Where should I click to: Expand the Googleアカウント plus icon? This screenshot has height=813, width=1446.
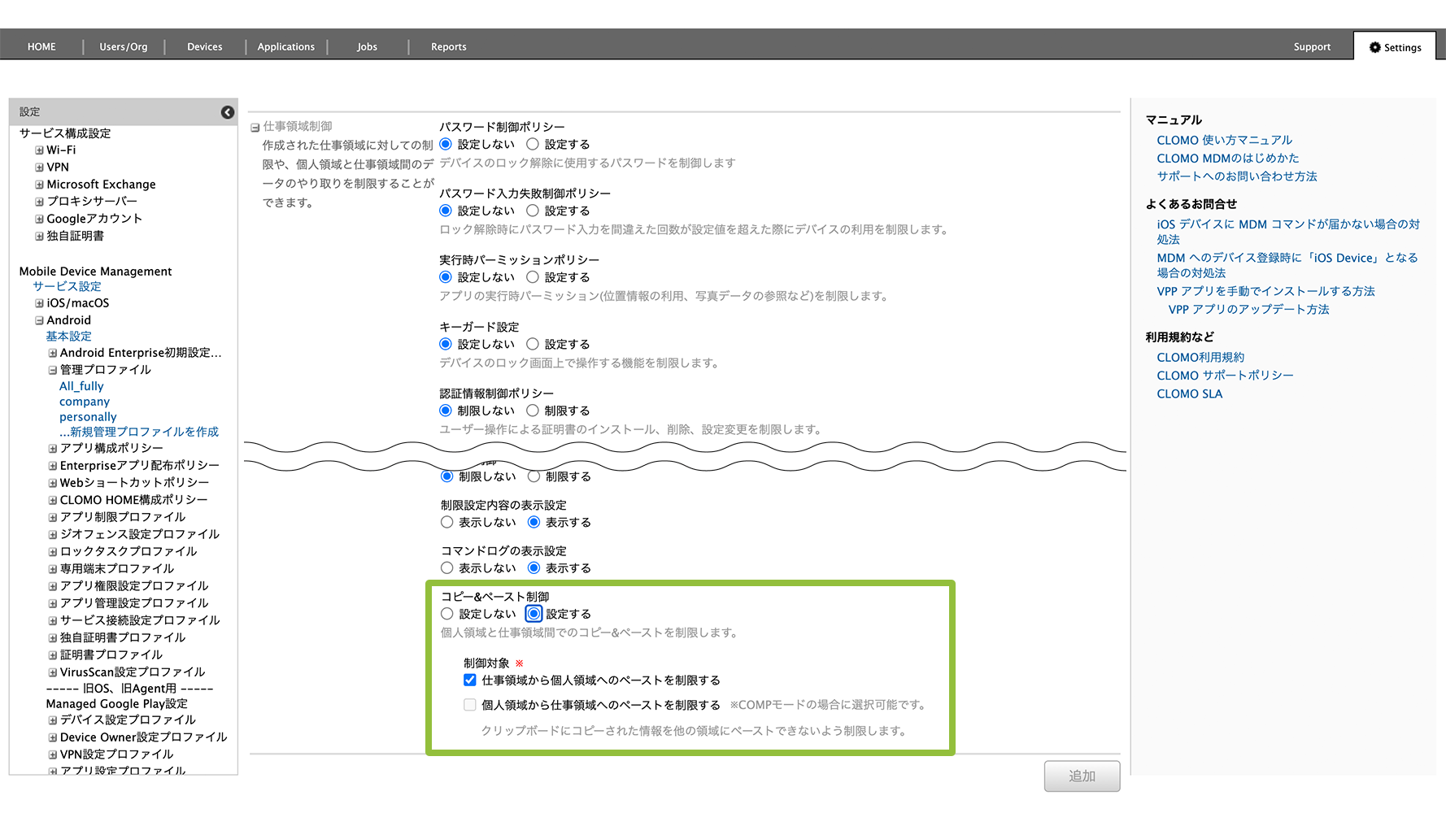(39, 219)
